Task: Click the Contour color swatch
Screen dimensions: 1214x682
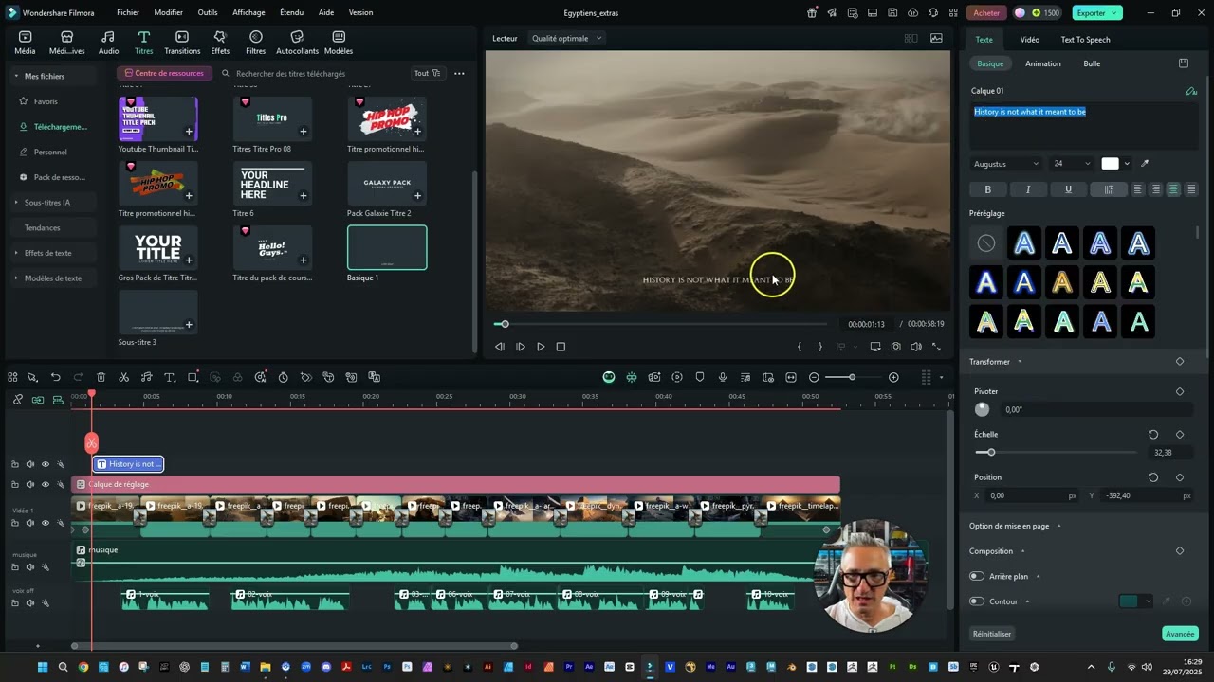Action: click(x=1129, y=601)
